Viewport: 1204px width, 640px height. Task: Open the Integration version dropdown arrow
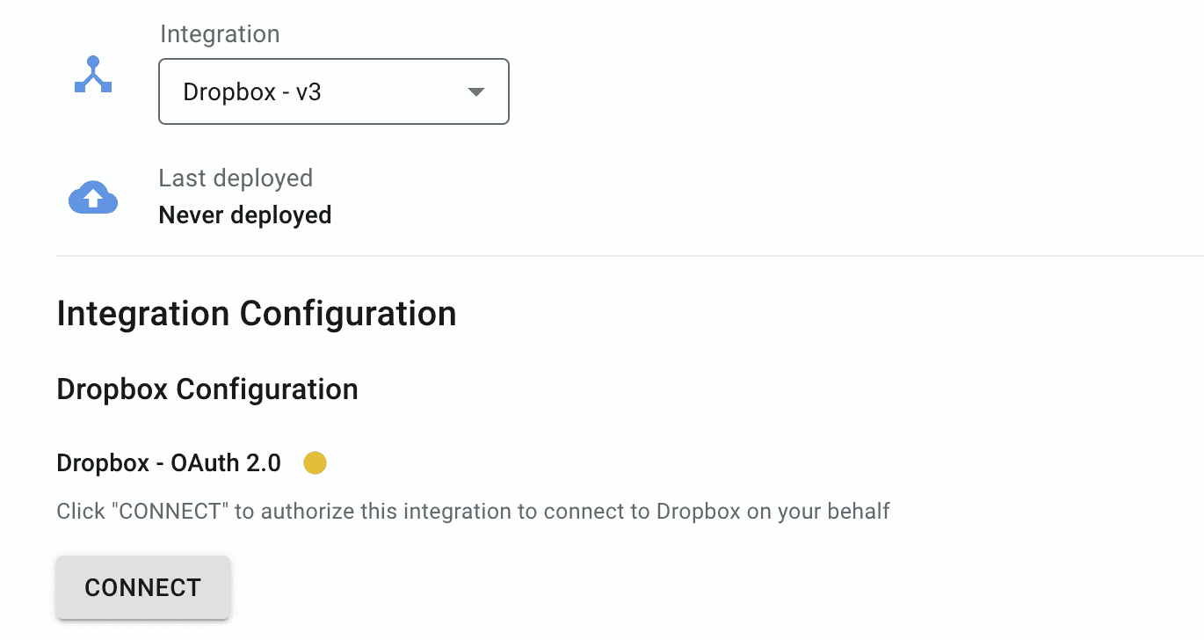coord(475,92)
